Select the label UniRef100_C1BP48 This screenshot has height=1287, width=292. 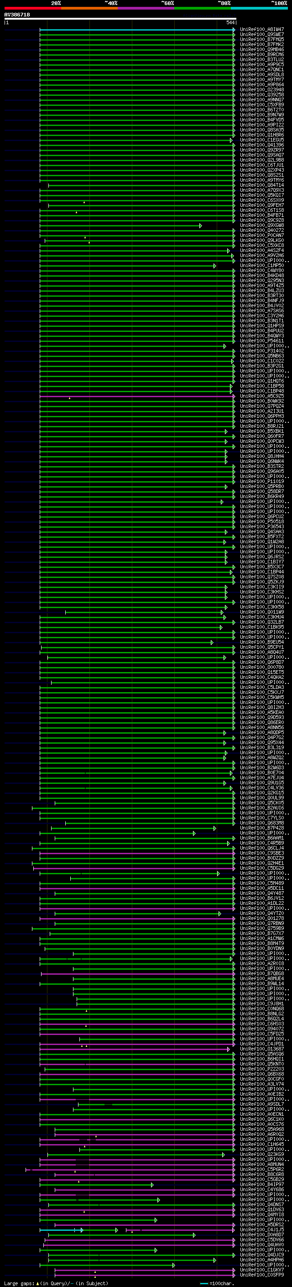(x=261, y=391)
